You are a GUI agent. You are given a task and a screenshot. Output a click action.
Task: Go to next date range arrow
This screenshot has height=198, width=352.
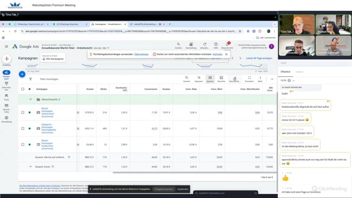coord(240,58)
